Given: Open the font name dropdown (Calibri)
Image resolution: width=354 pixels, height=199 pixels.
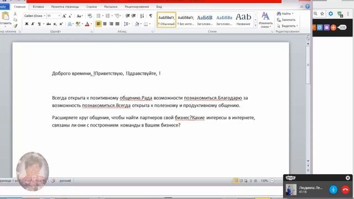Looking at the screenshot, I should pyautogui.click(x=44, y=16).
